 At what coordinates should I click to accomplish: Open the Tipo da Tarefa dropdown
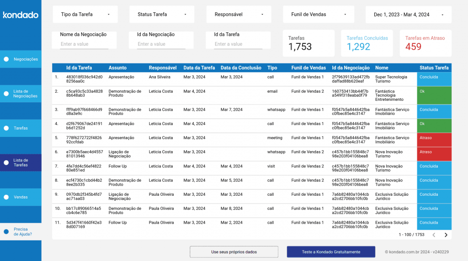(x=85, y=15)
